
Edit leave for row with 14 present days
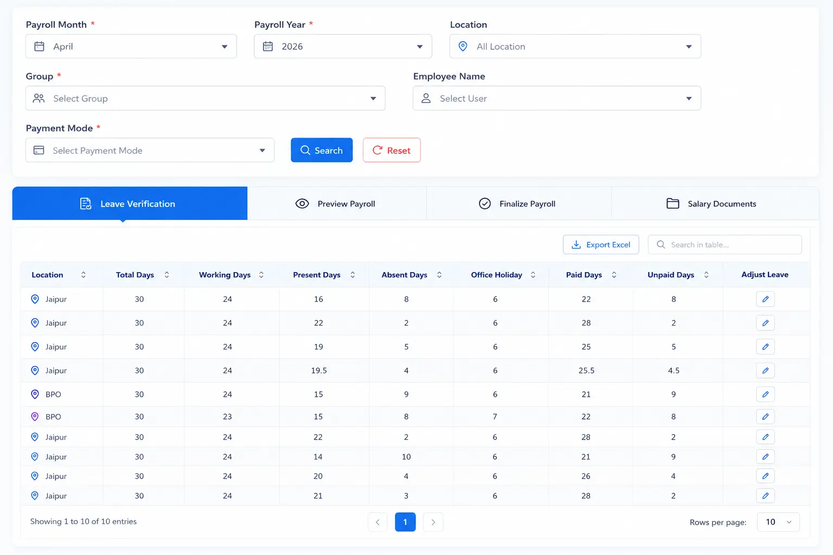tap(765, 457)
